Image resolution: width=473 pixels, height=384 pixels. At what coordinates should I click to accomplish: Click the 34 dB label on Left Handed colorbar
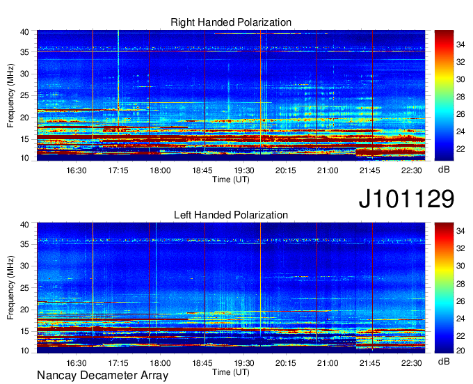[460, 231]
